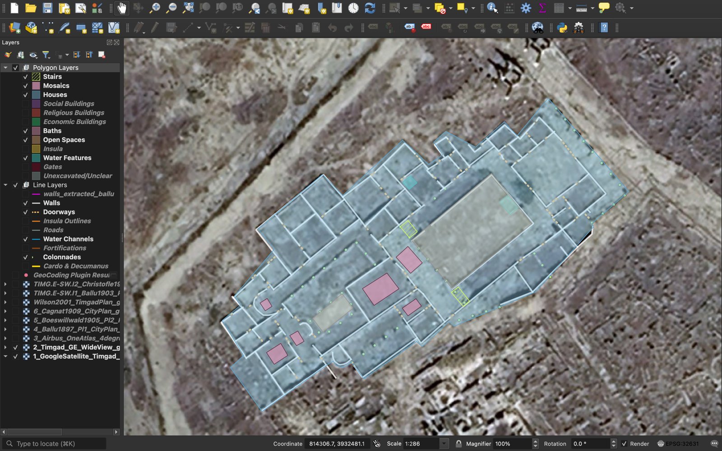Screen dimensions: 722x451
Task: Open the messages log icon in status bar
Action: tap(714, 444)
